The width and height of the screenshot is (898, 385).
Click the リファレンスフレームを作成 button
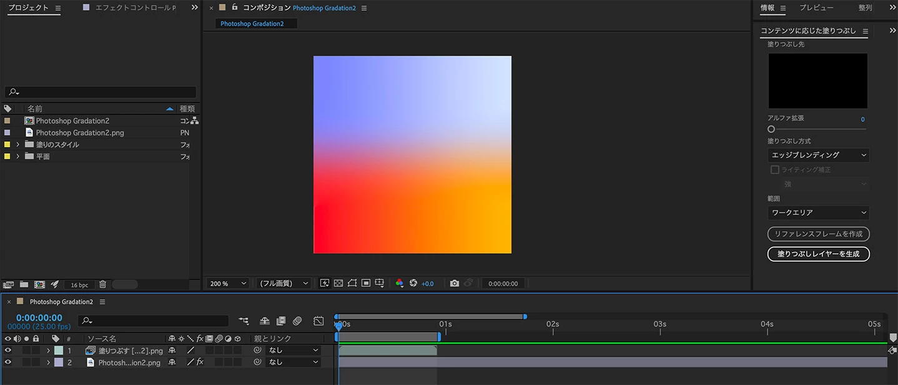tap(818, 234)
